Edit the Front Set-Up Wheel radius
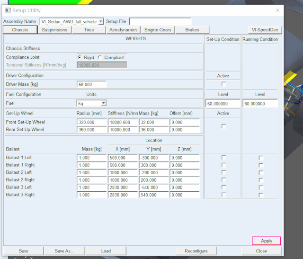The width and height of the screenshot is (303, 259). tap(91, 122)
